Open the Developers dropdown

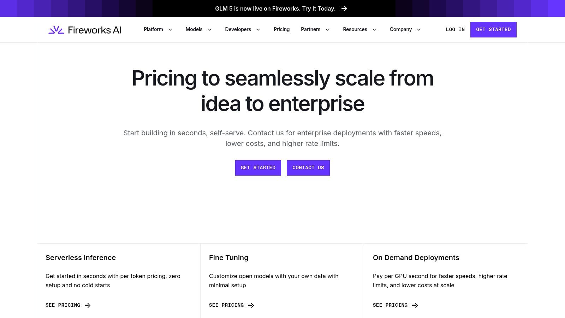click(242, 30)
